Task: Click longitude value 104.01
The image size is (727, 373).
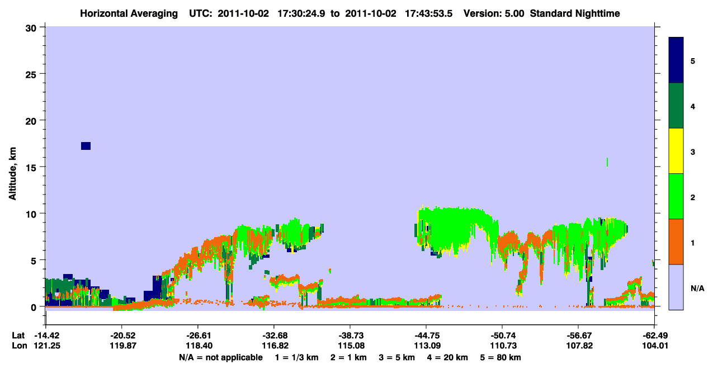Action: (654, 346)
